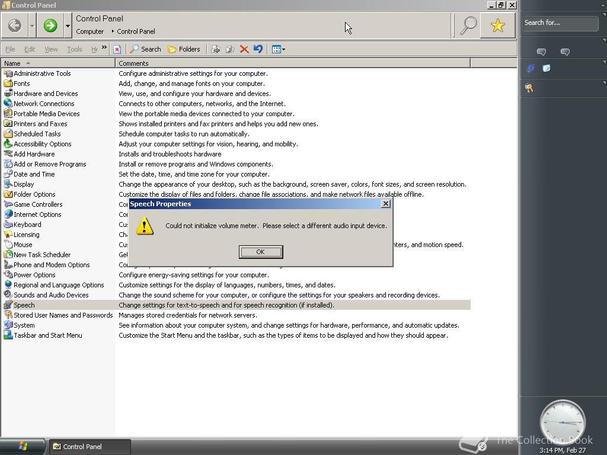The height and width of the screenshot is (455, 607).
Task: Click the Move To toolbar icon
Action: click(216, 49)
